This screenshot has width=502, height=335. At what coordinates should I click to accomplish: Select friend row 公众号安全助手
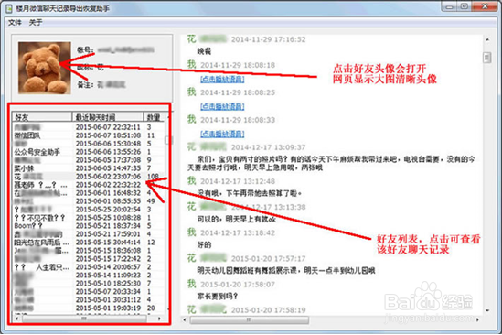(89, 152)
